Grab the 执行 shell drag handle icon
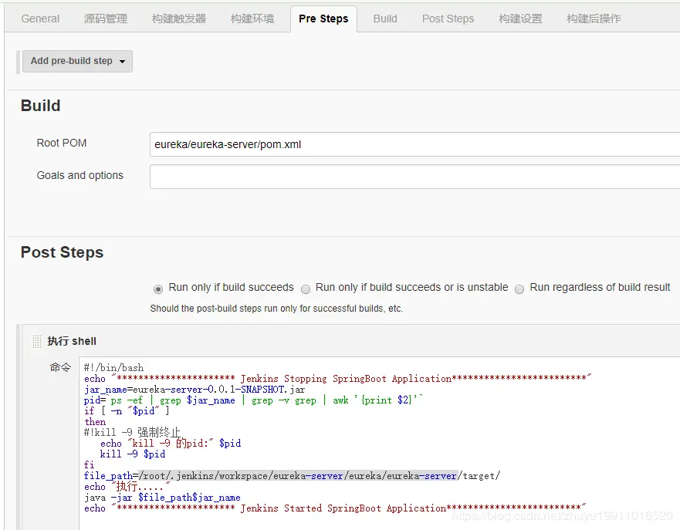Image resolution: width=680 pixels, height=530 pixels. coord(37,342)
